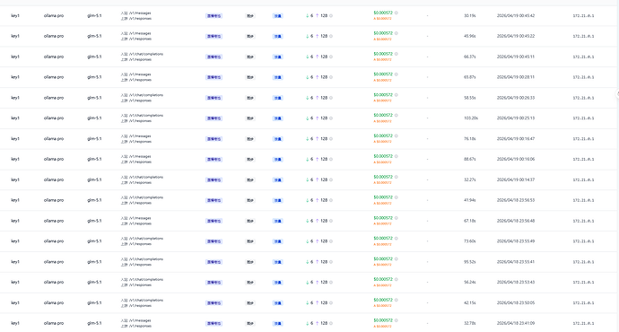This screenshot has height=332, width=619.
Task: Select timestamp 2026/04/19 00:25:13
Action: click(516, 118)
